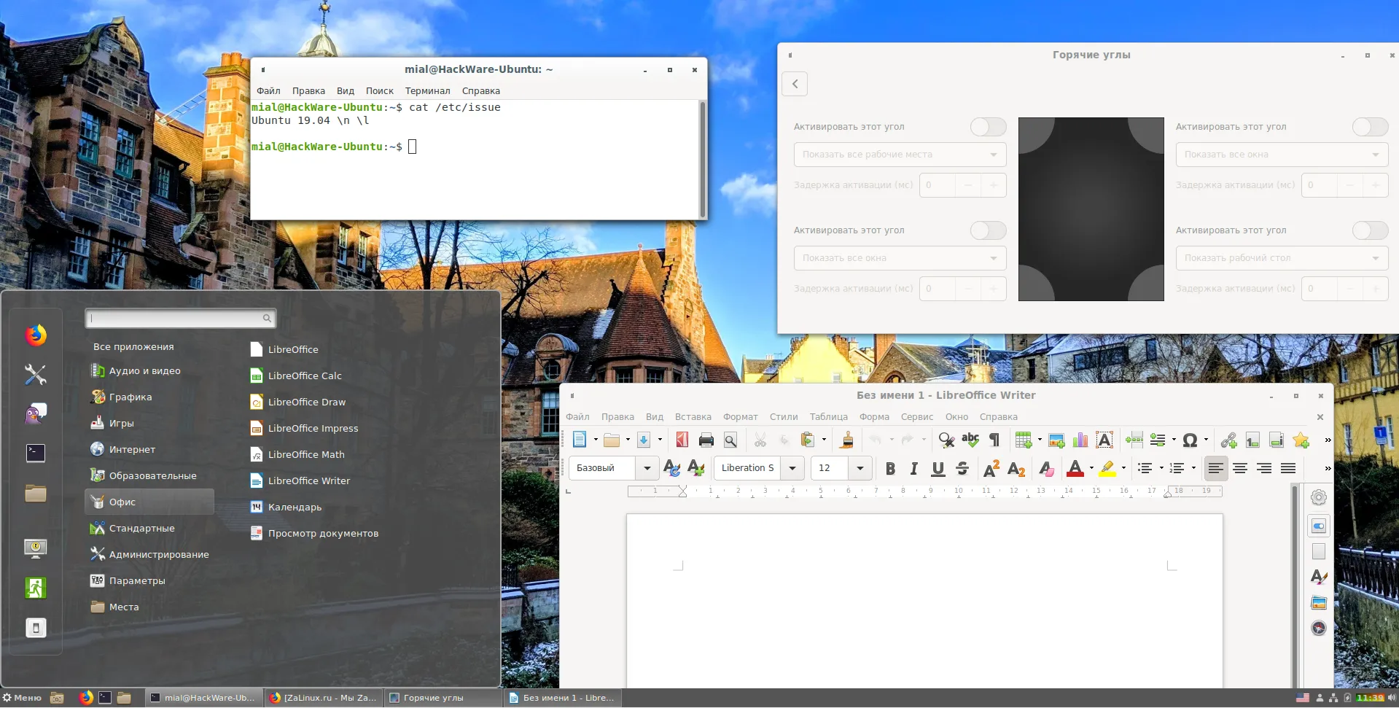Screen dimensions: 1399x708
Task: Open Меню button on the panel
Action: 22,698
